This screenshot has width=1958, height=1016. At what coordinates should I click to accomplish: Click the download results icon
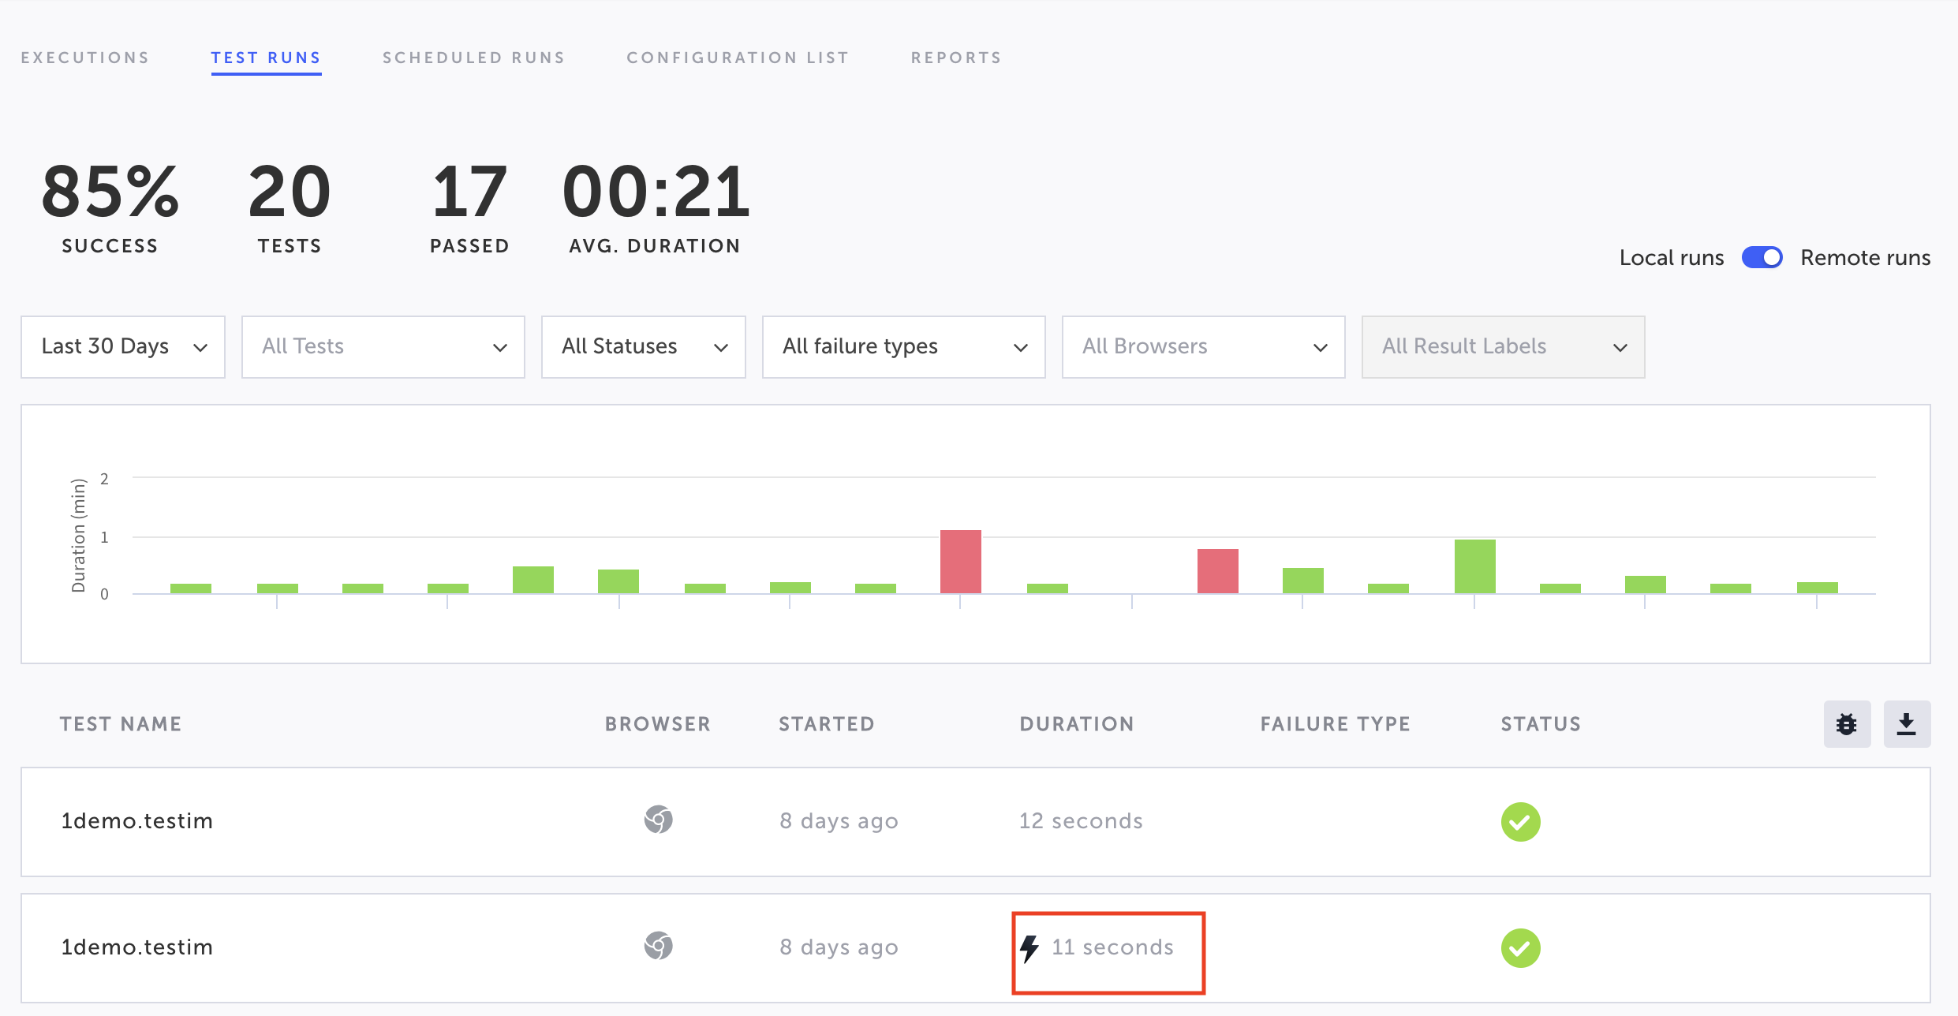[x=1907, y=724]
